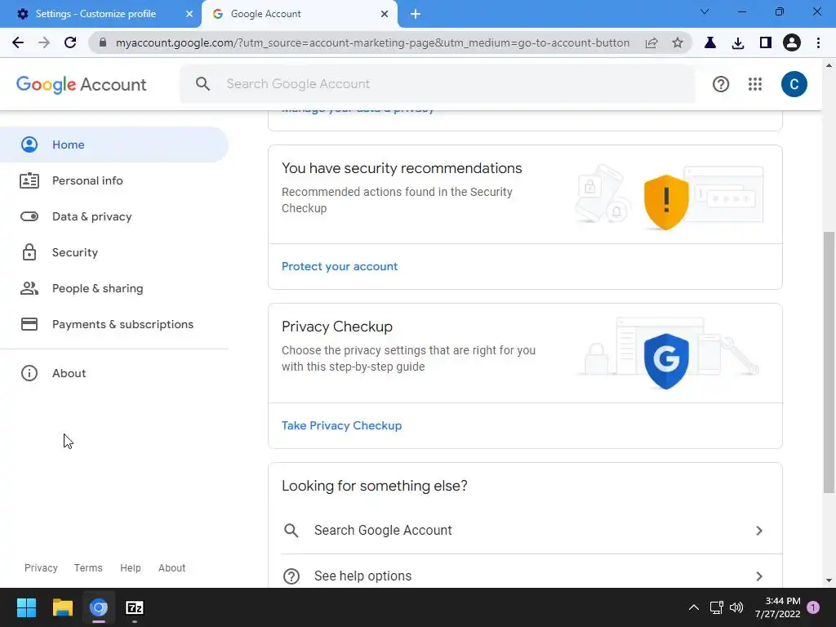Open the Chrome downloads icon
Screen dimensions: 836x627
[x=738, y=42]
